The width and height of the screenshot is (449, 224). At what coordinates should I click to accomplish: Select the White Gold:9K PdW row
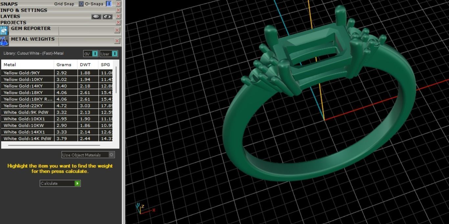point(57,112)
